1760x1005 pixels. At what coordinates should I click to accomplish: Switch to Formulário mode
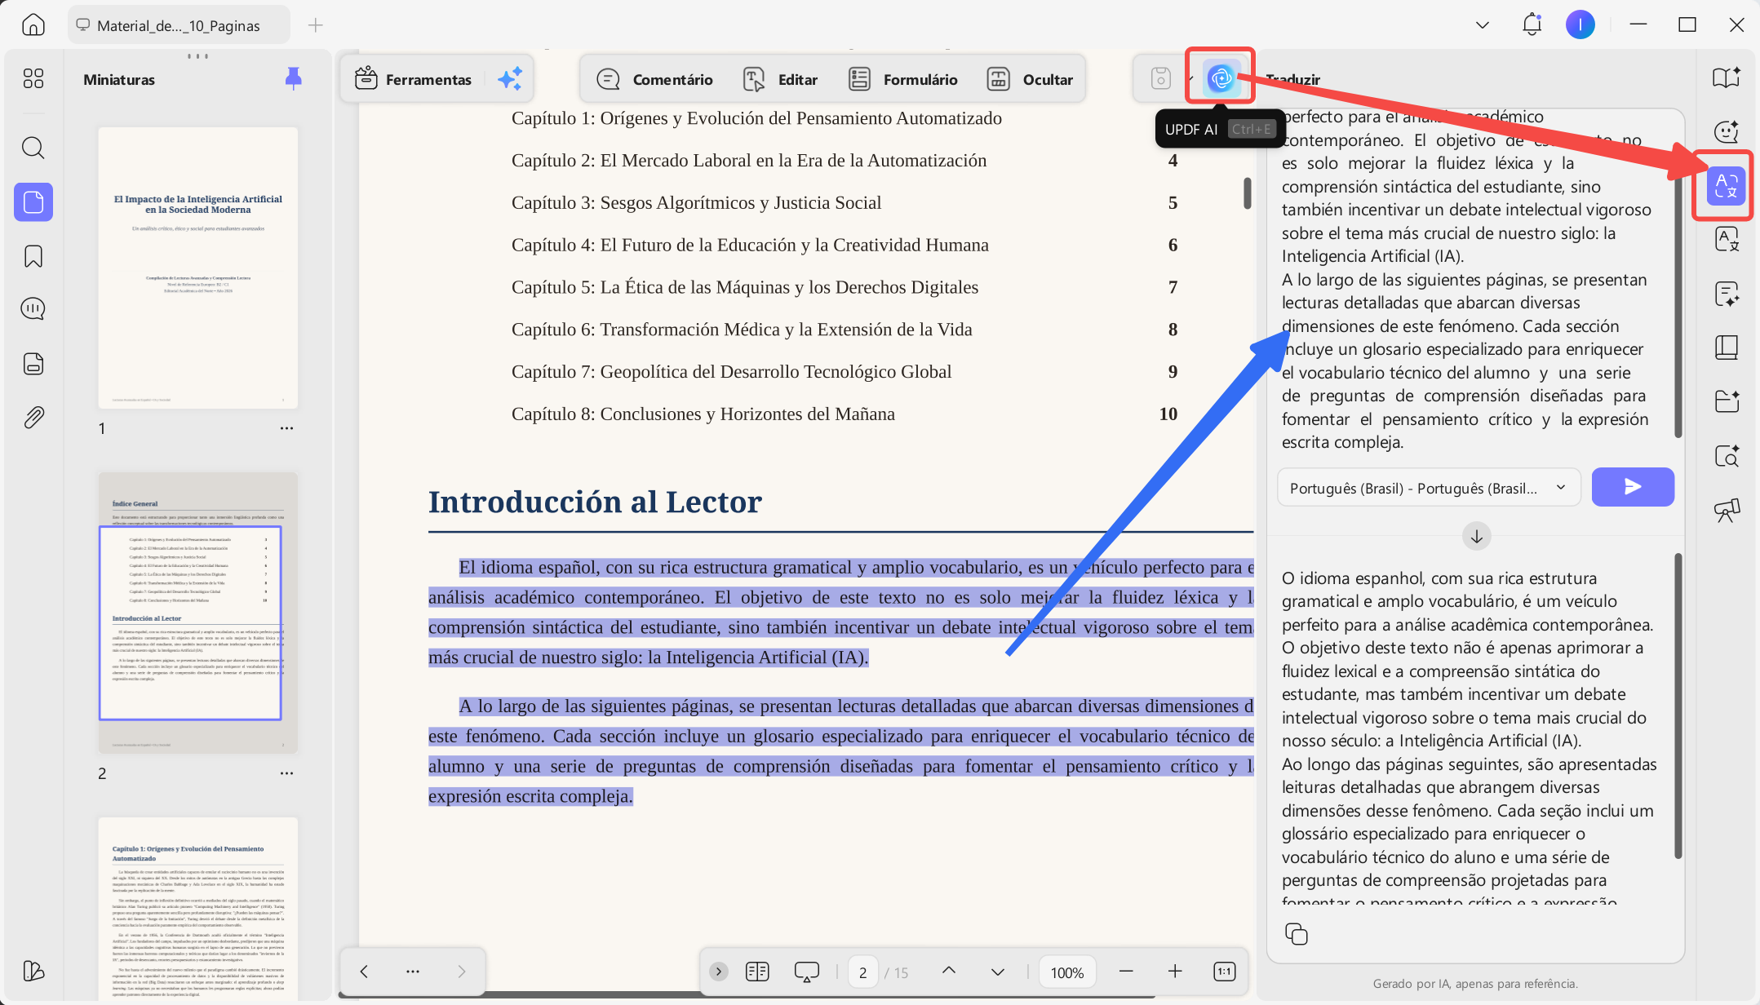pos(902,79)
